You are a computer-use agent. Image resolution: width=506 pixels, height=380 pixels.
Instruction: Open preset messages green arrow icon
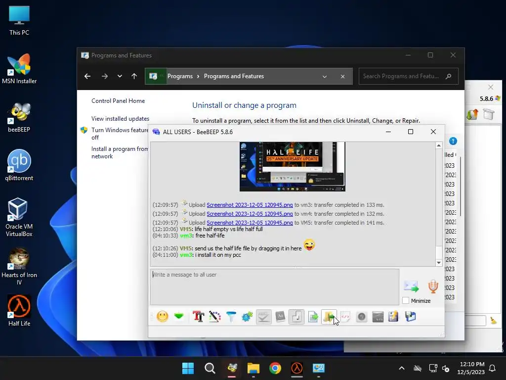(x=179, y=316)
